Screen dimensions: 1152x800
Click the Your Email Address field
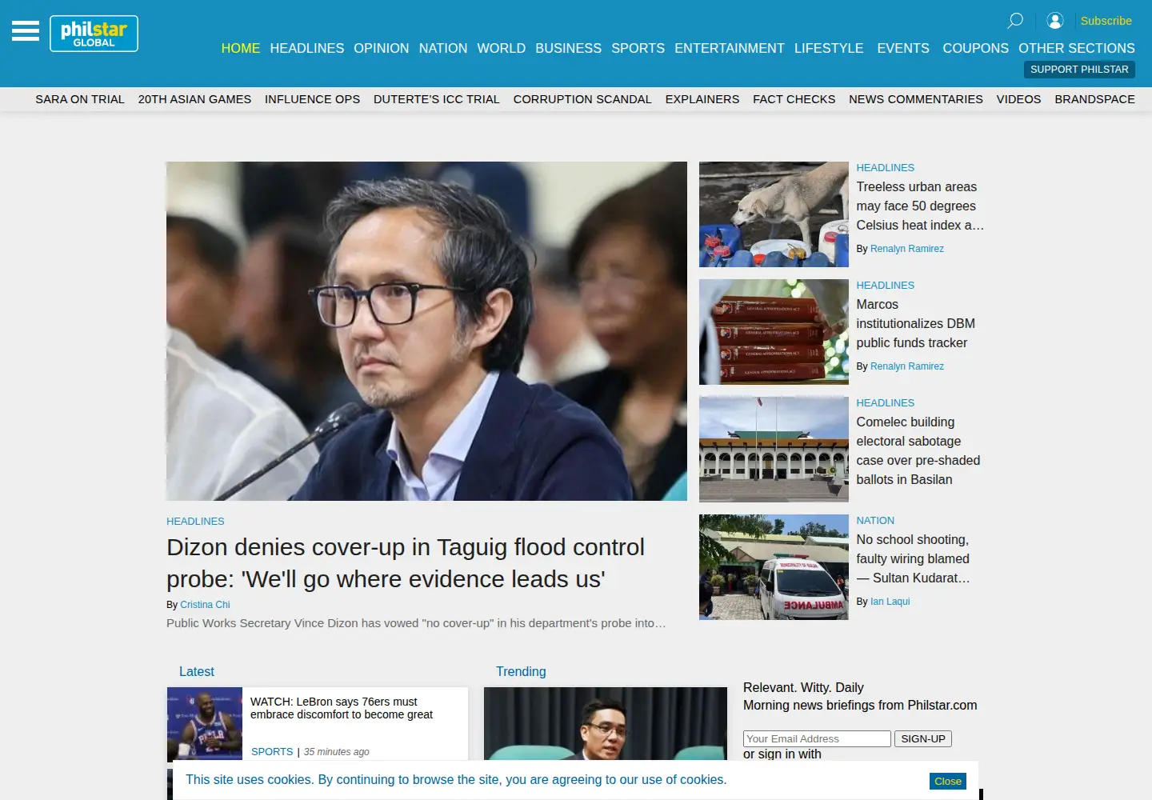tap(817, 739)
